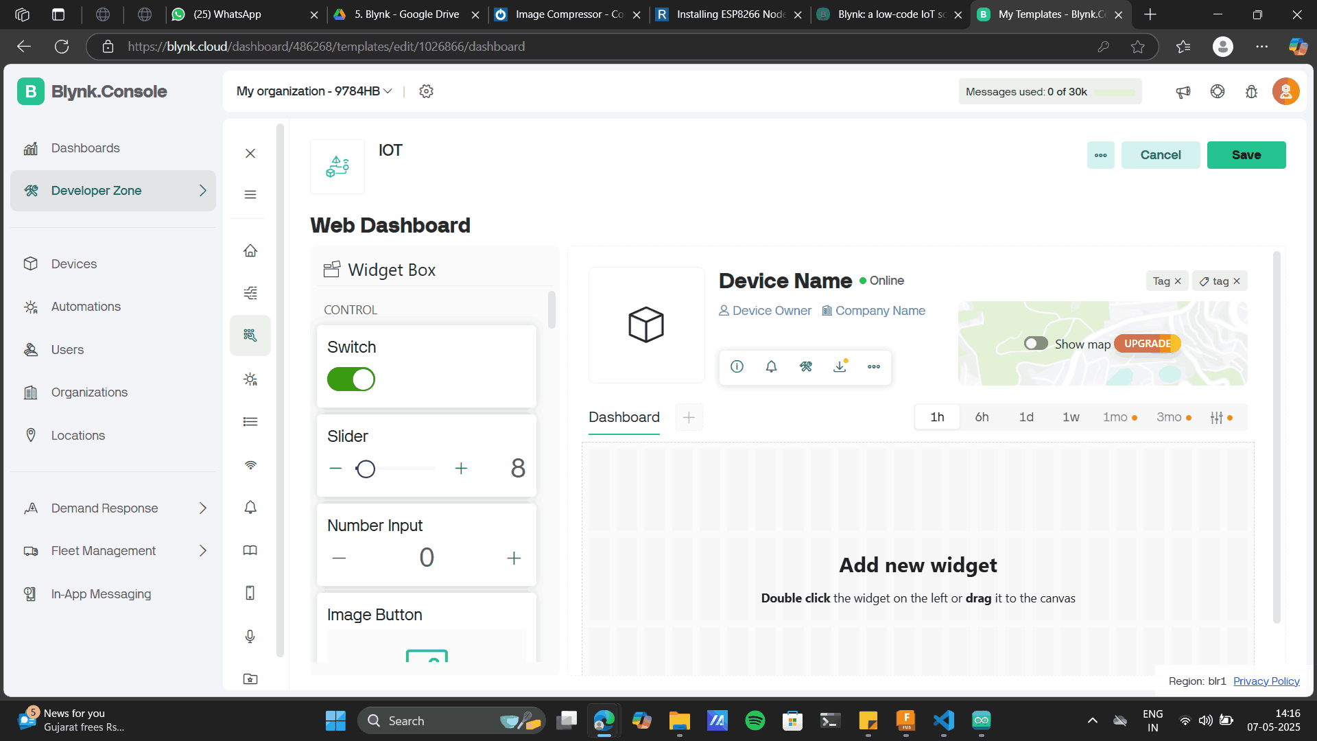Image resolution: width=1317 pixels, height=741 pixels.
Task: Remove the tag label with tag icon
Action: click(1237, 281)
